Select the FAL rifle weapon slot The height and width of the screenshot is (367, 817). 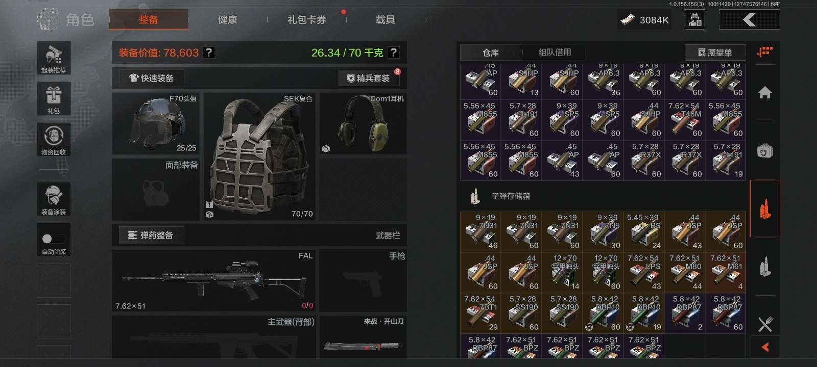click(213, 280)
